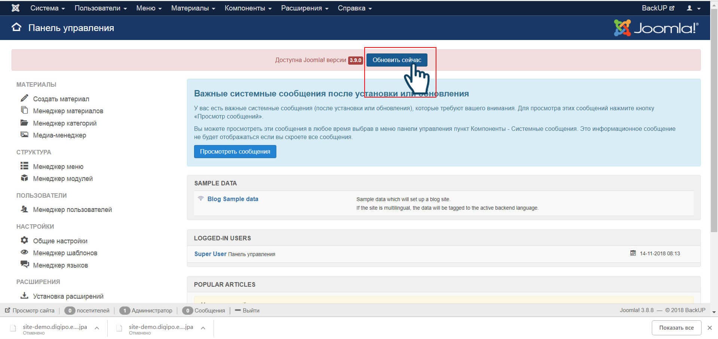Open the Справка menu
Viewport: 718px width, 339px height.
[x=355, y=8]
